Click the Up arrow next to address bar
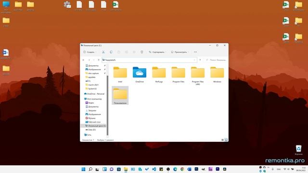This screenshot has width=308, height=173. click(x=99, y=60)
